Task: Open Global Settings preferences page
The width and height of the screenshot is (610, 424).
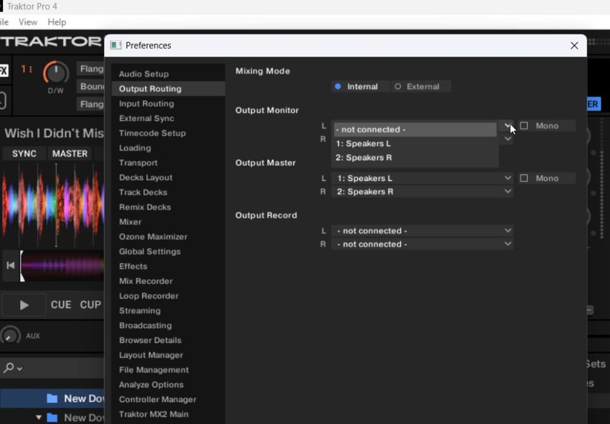Action: [168, 252]
